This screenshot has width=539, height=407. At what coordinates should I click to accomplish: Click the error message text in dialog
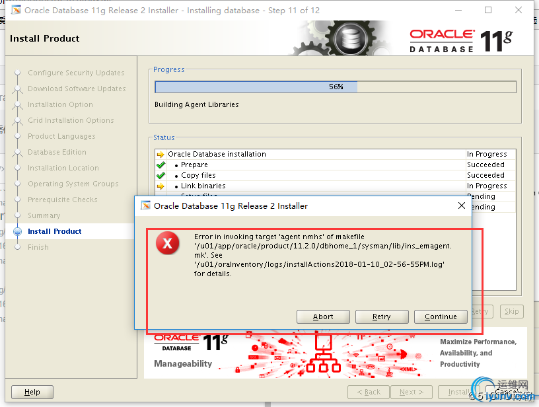(x=323, y=255)
